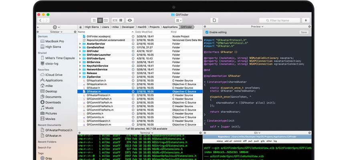The image size is (347, 160).
Task: Go back with the left arrow button
Action: 40,20
